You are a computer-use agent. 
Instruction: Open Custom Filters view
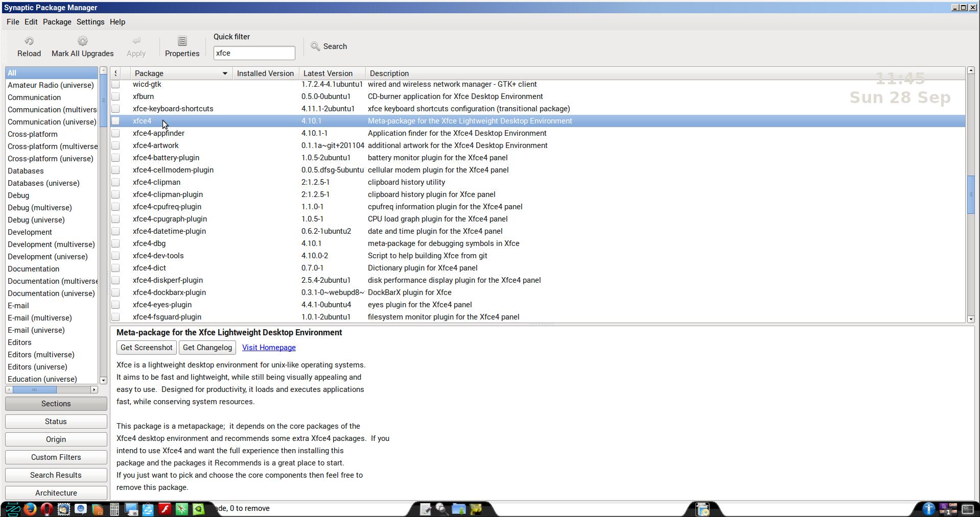[x=56, y=457]
